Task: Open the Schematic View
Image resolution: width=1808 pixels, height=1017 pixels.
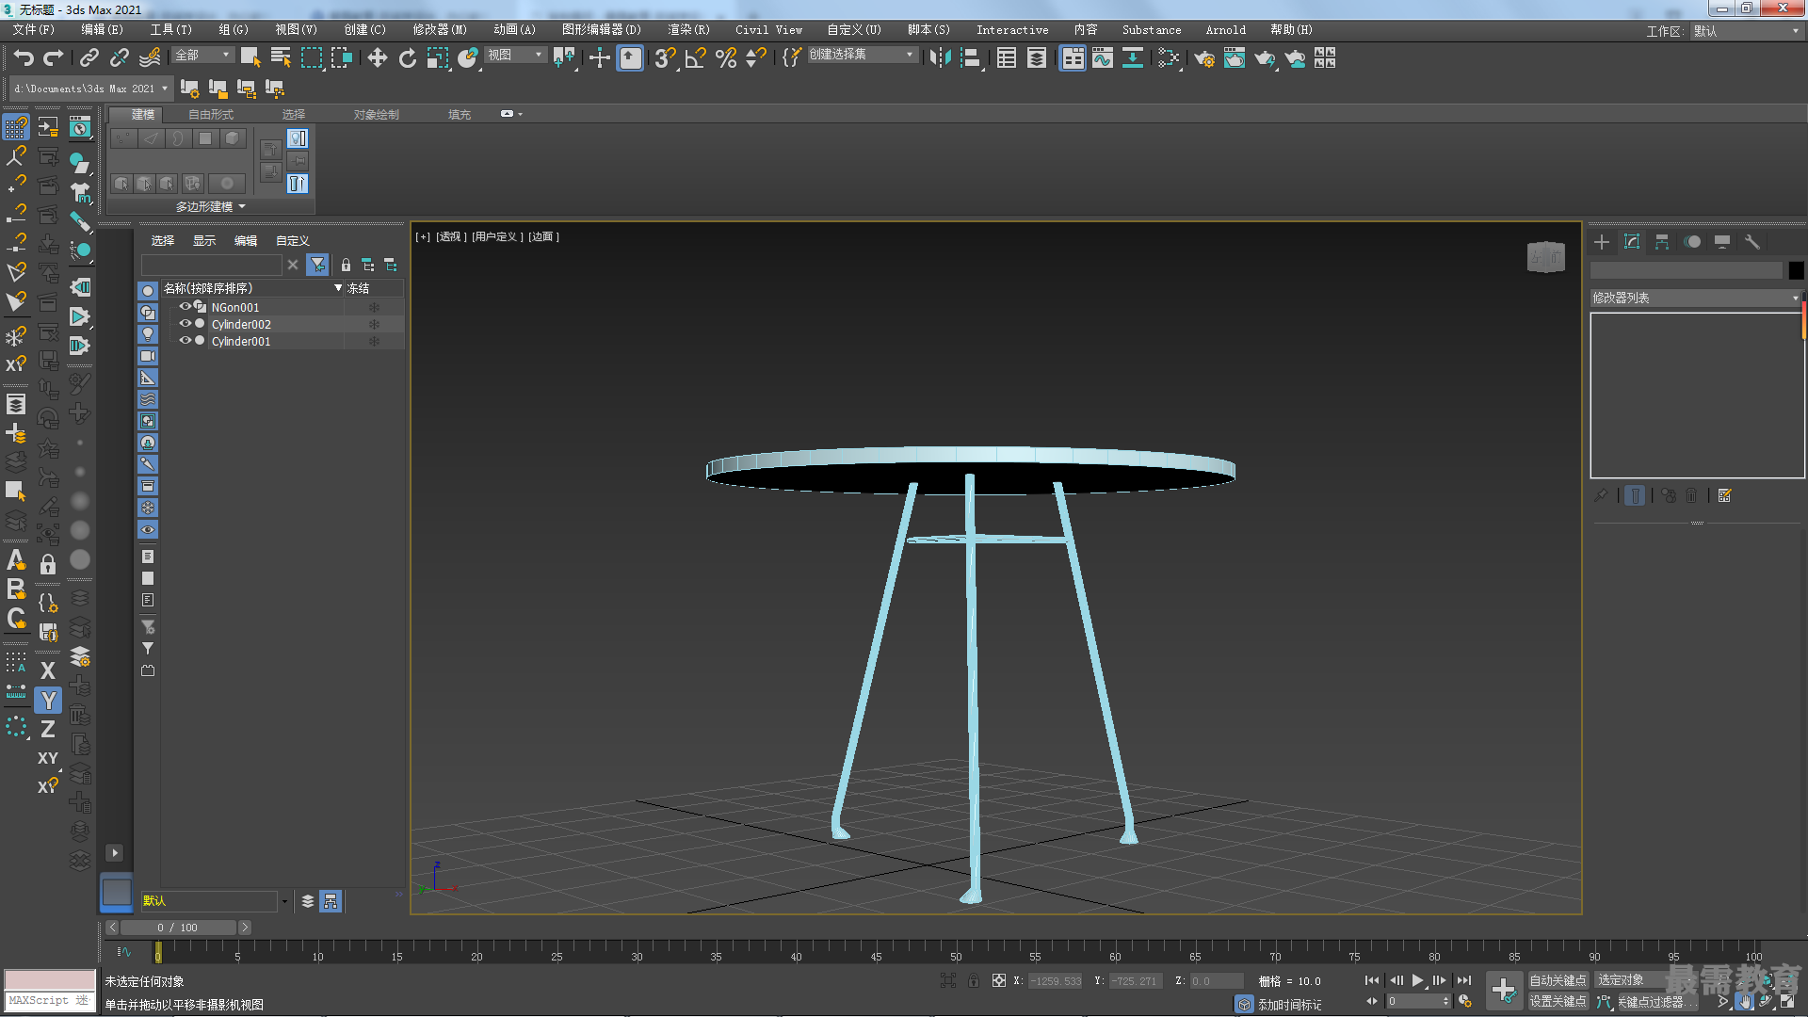Action: tap(1133, 58)
